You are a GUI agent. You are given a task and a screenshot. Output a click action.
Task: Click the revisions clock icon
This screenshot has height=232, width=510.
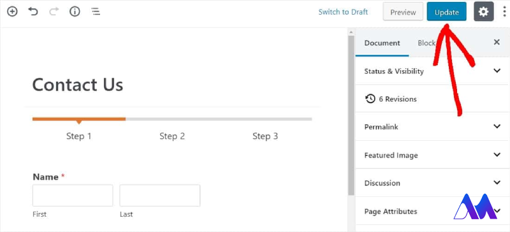coord(370,99)
